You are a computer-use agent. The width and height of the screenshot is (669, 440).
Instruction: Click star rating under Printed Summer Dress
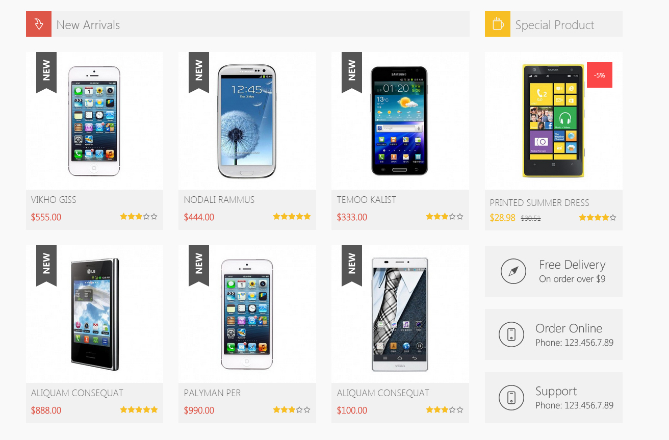[x=598, y=218]
